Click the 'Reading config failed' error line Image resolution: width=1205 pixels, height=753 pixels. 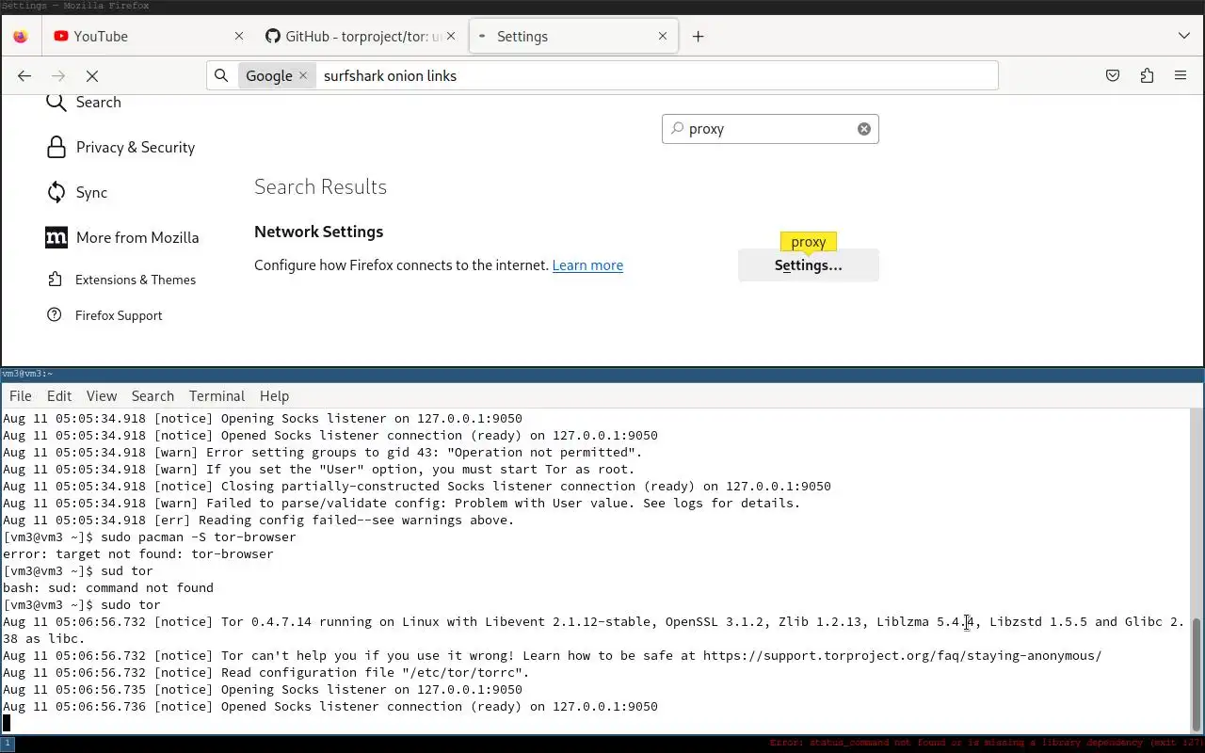click(259, 520)
